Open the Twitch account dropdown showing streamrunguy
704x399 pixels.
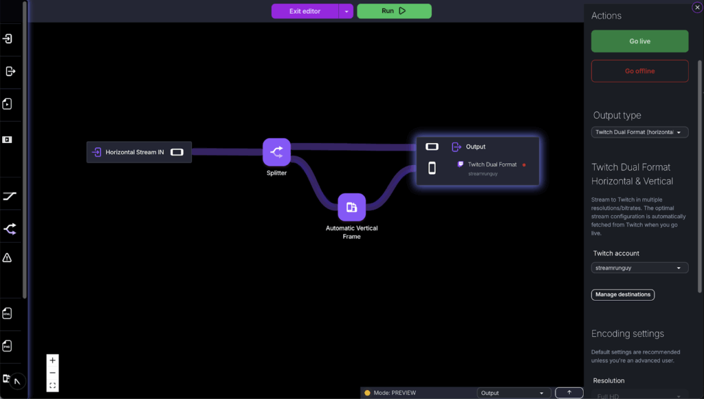[639, 268]
